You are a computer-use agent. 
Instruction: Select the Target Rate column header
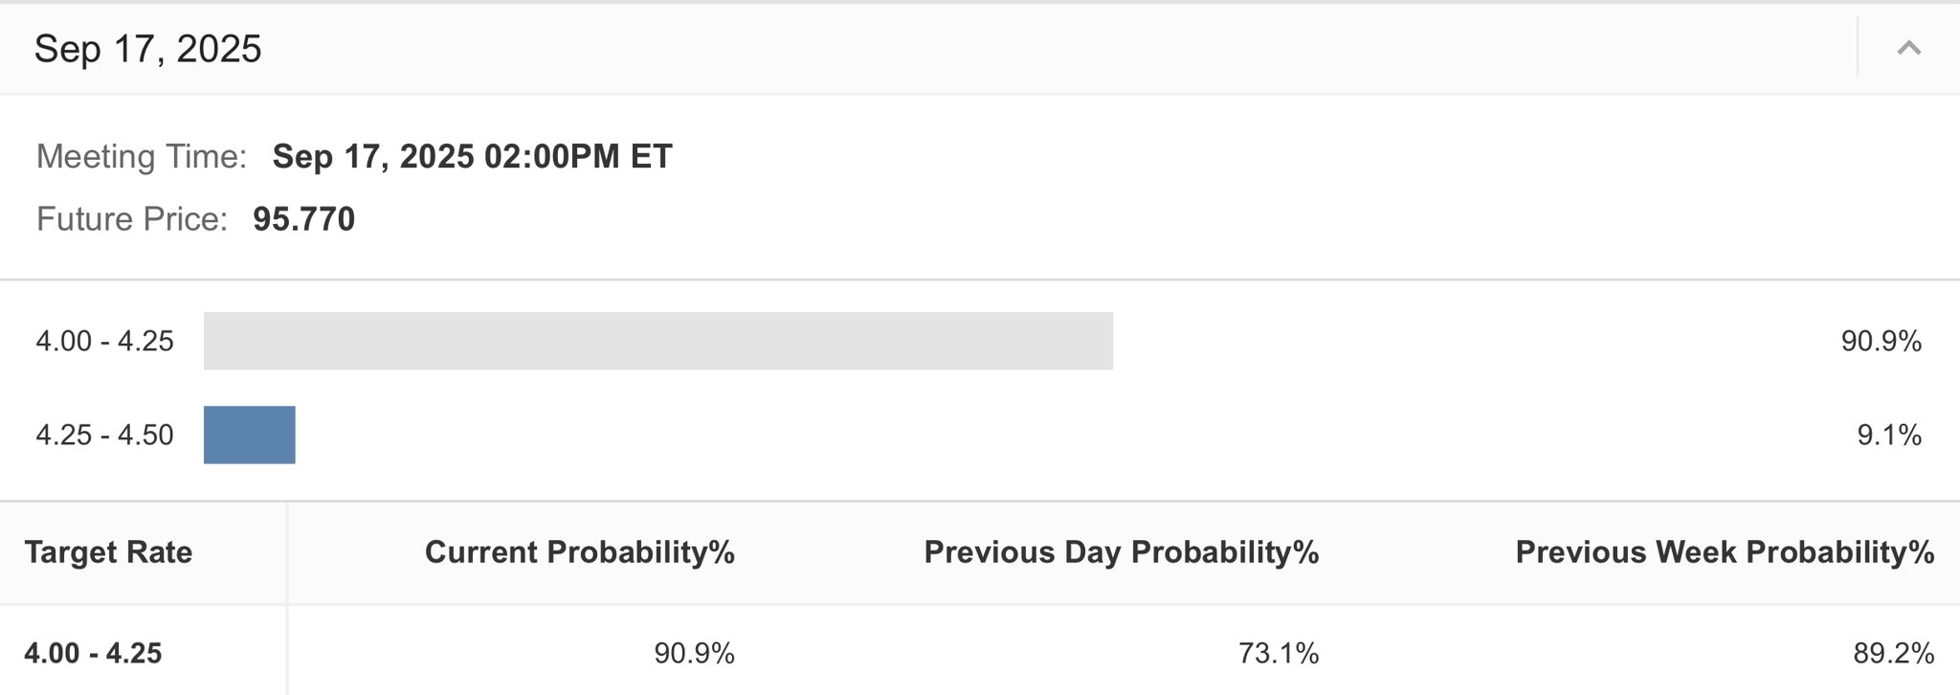108,552
